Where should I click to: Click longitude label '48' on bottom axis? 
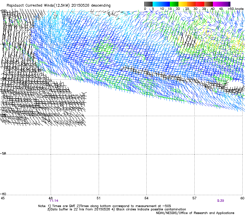click(50, 198)
